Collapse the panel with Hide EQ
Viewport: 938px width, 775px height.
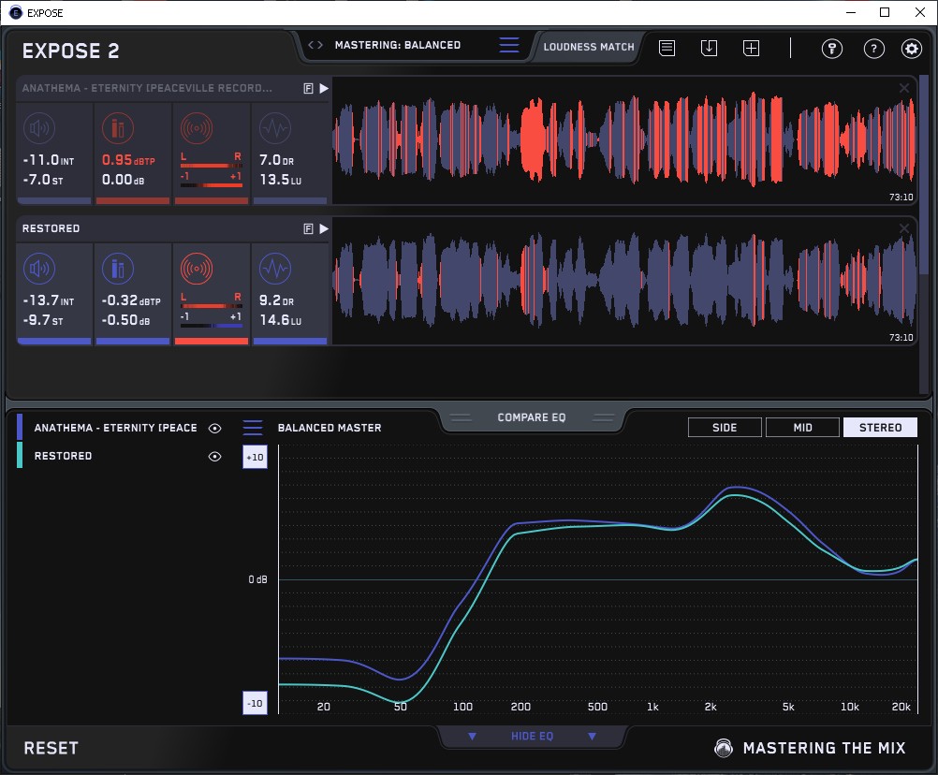[x=532, y=737]
